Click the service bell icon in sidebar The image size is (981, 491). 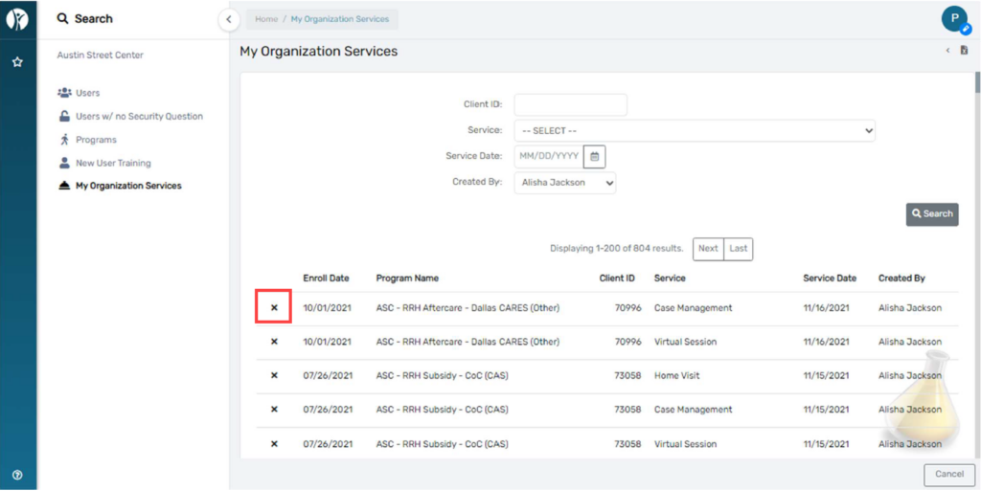64,186
